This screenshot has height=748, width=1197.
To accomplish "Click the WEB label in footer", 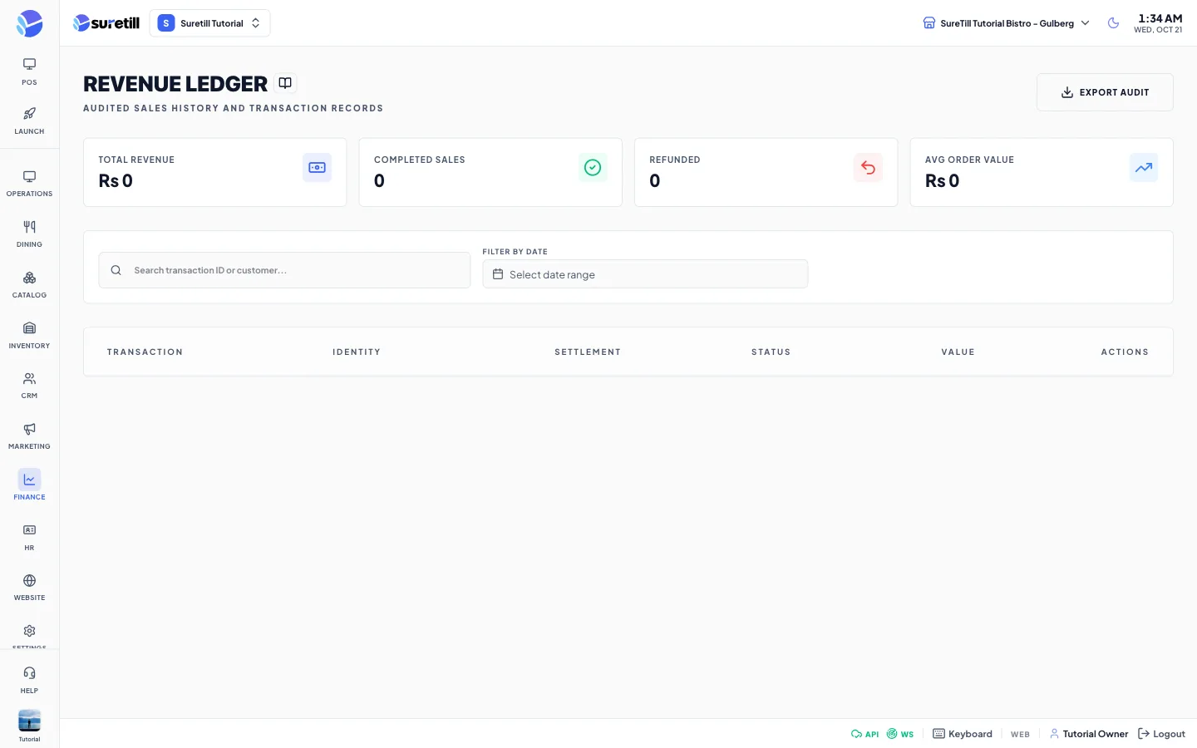I will [1020, 735].
